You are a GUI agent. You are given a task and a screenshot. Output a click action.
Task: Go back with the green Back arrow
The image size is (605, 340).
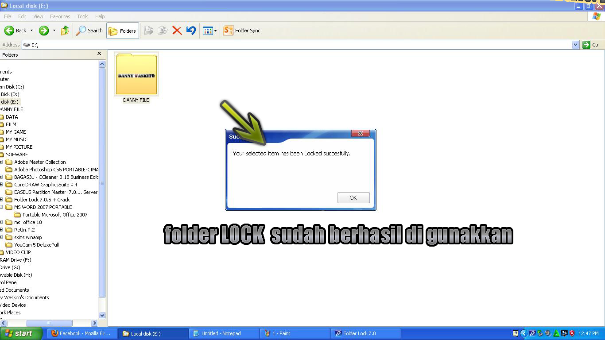point(16,31)
